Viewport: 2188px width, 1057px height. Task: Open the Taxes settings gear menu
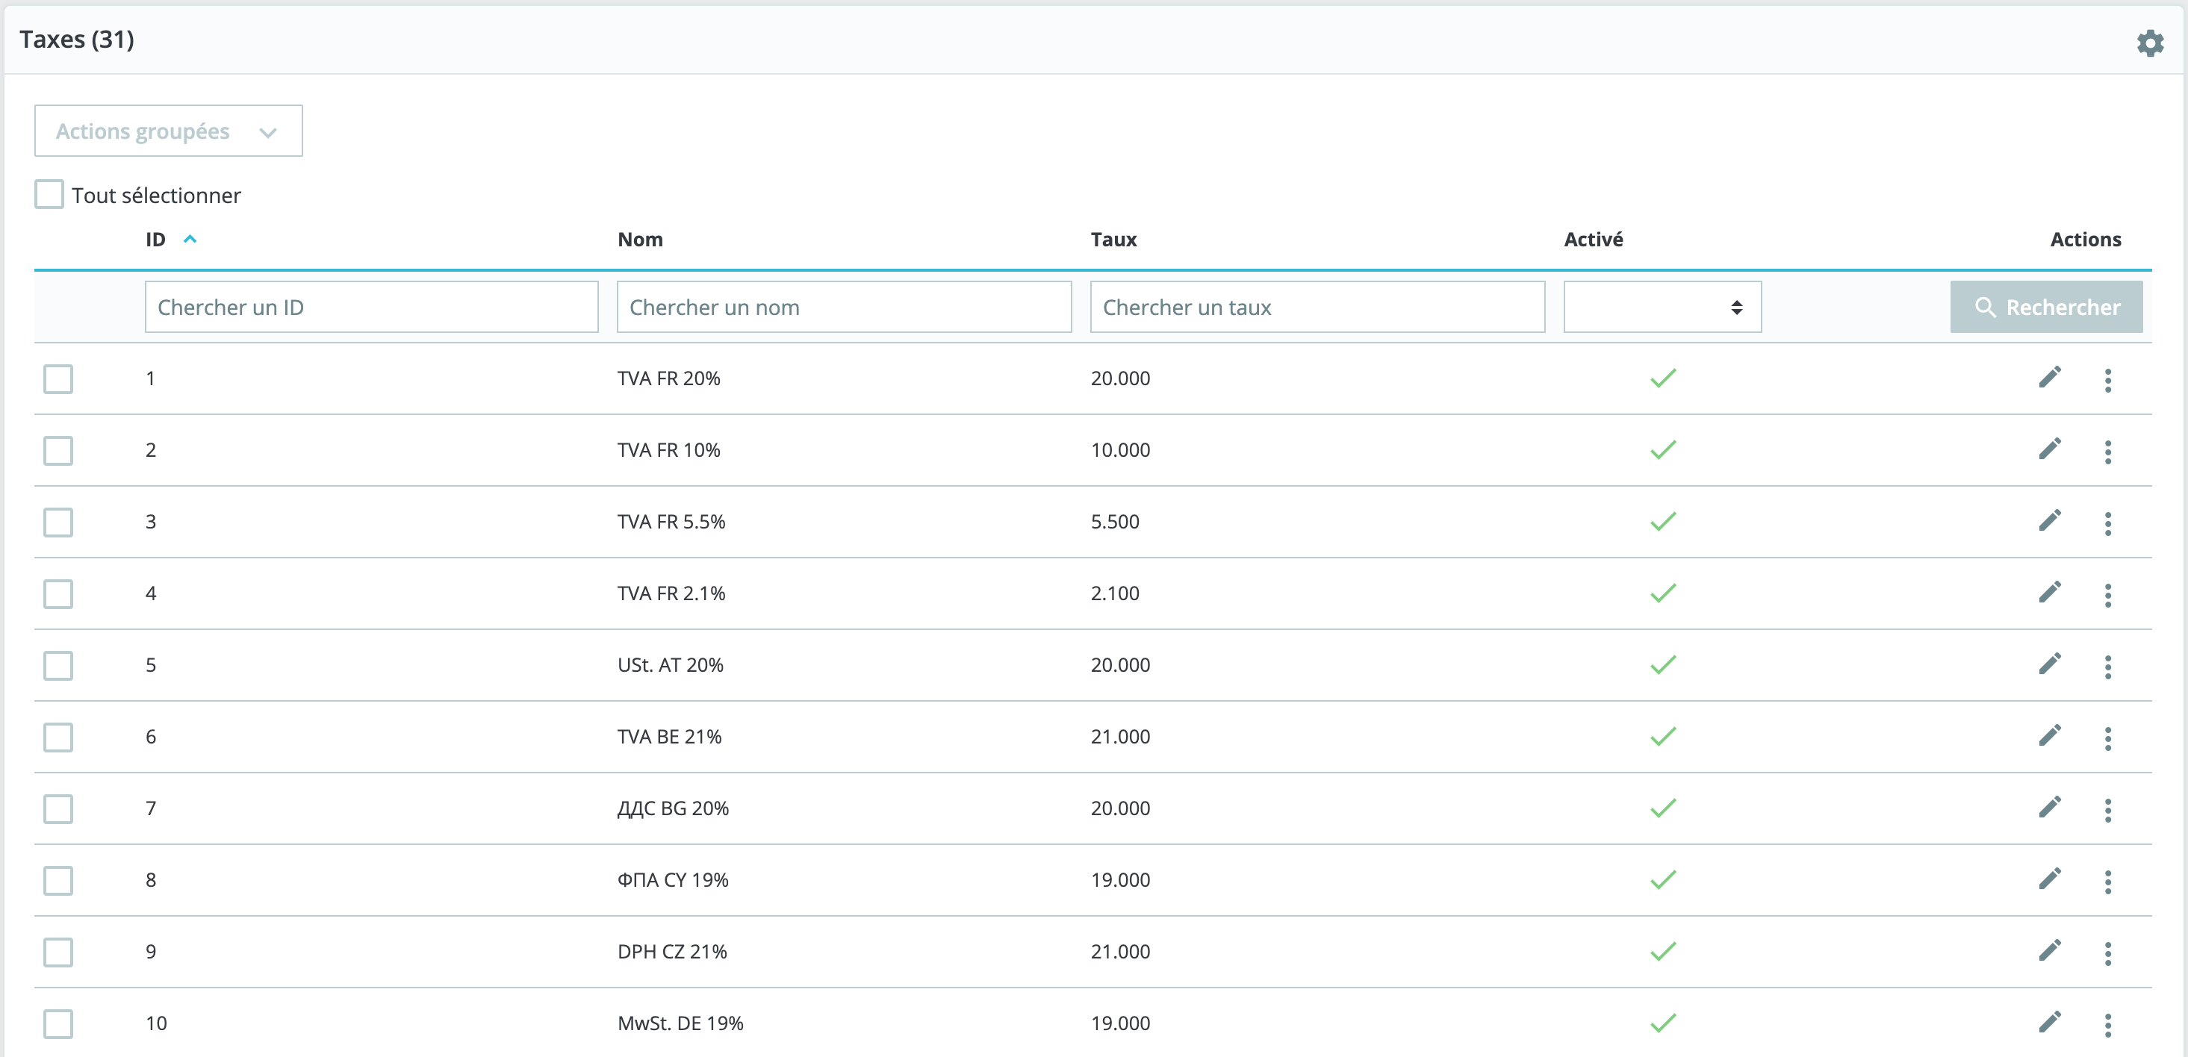click(2150, 42)
